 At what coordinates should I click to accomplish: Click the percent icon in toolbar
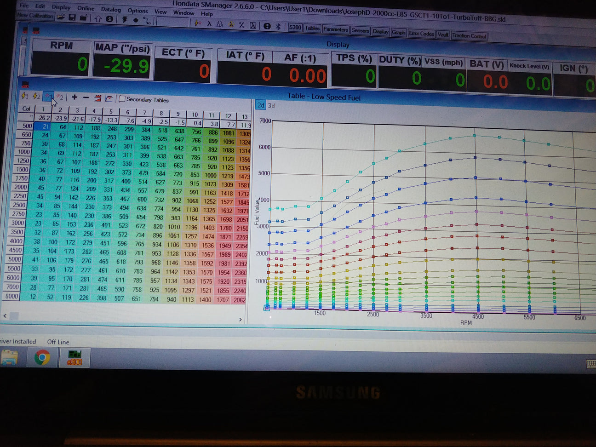[x=241, y=25]
